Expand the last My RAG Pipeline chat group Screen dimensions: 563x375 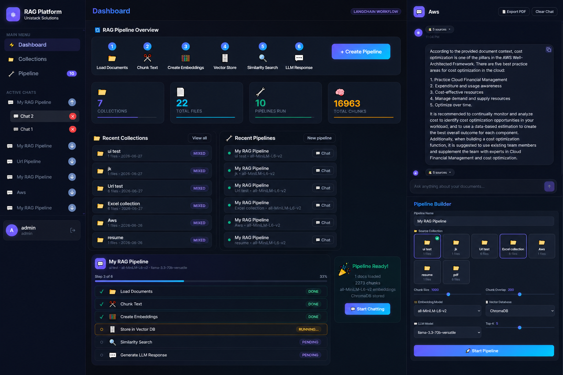(72, 208)
